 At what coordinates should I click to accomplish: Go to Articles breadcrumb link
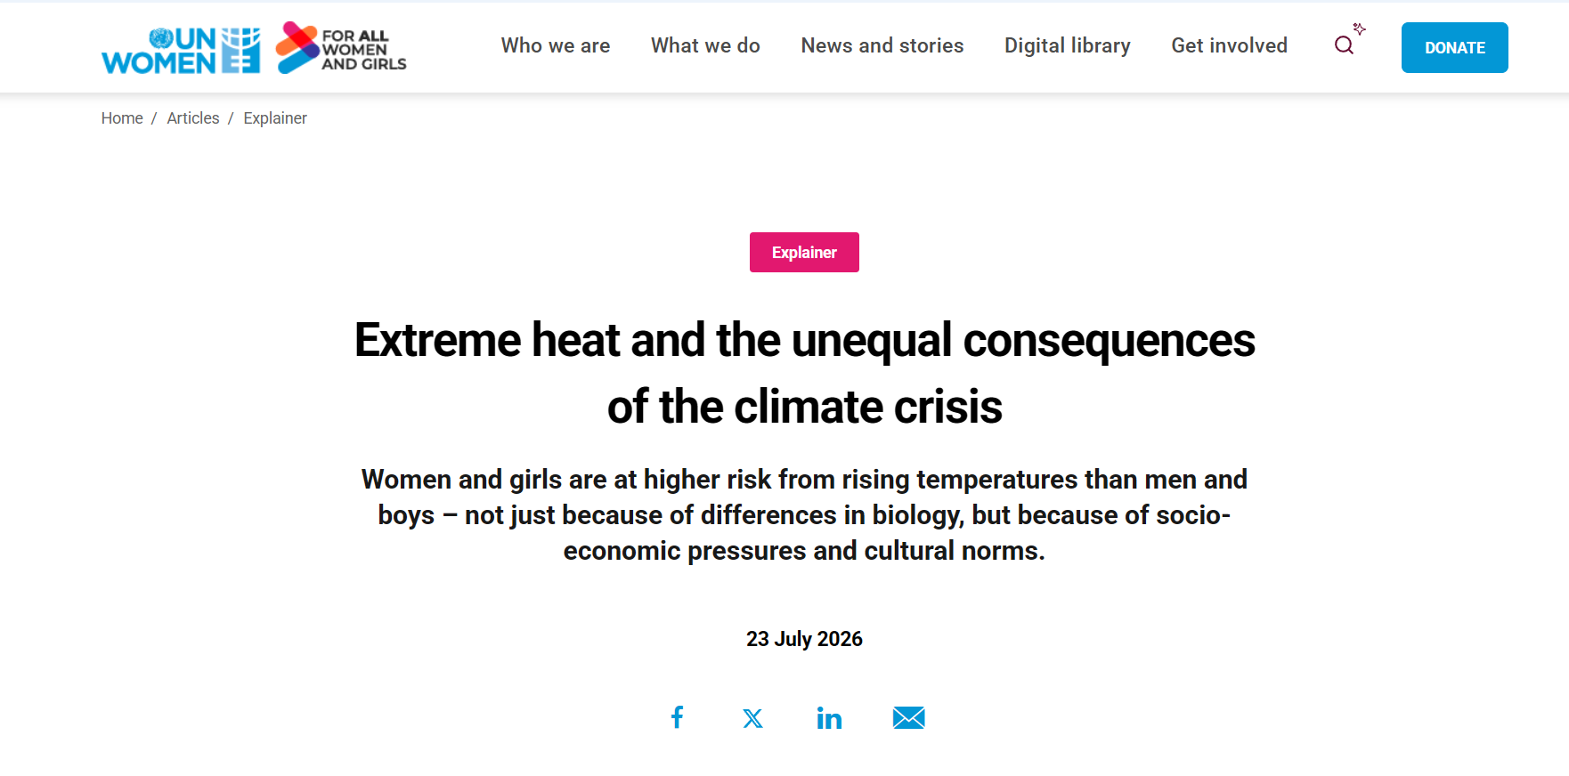coord(193,118)
